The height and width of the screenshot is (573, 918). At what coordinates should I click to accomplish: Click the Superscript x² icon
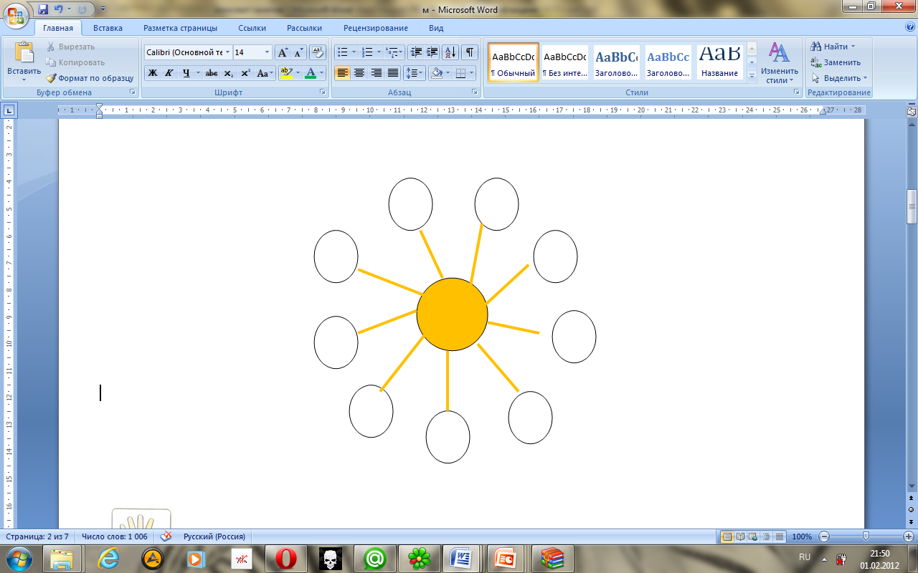245,73
